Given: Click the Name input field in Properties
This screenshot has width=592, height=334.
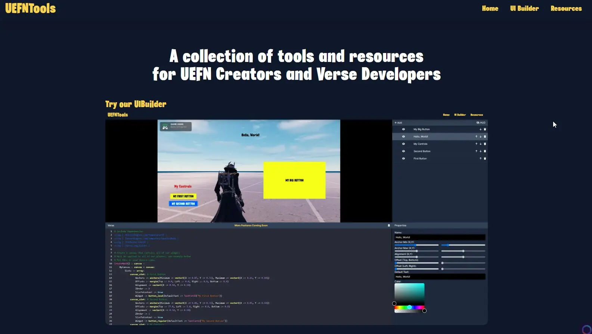Looking at the screenshot, I should tap(440, 237).
